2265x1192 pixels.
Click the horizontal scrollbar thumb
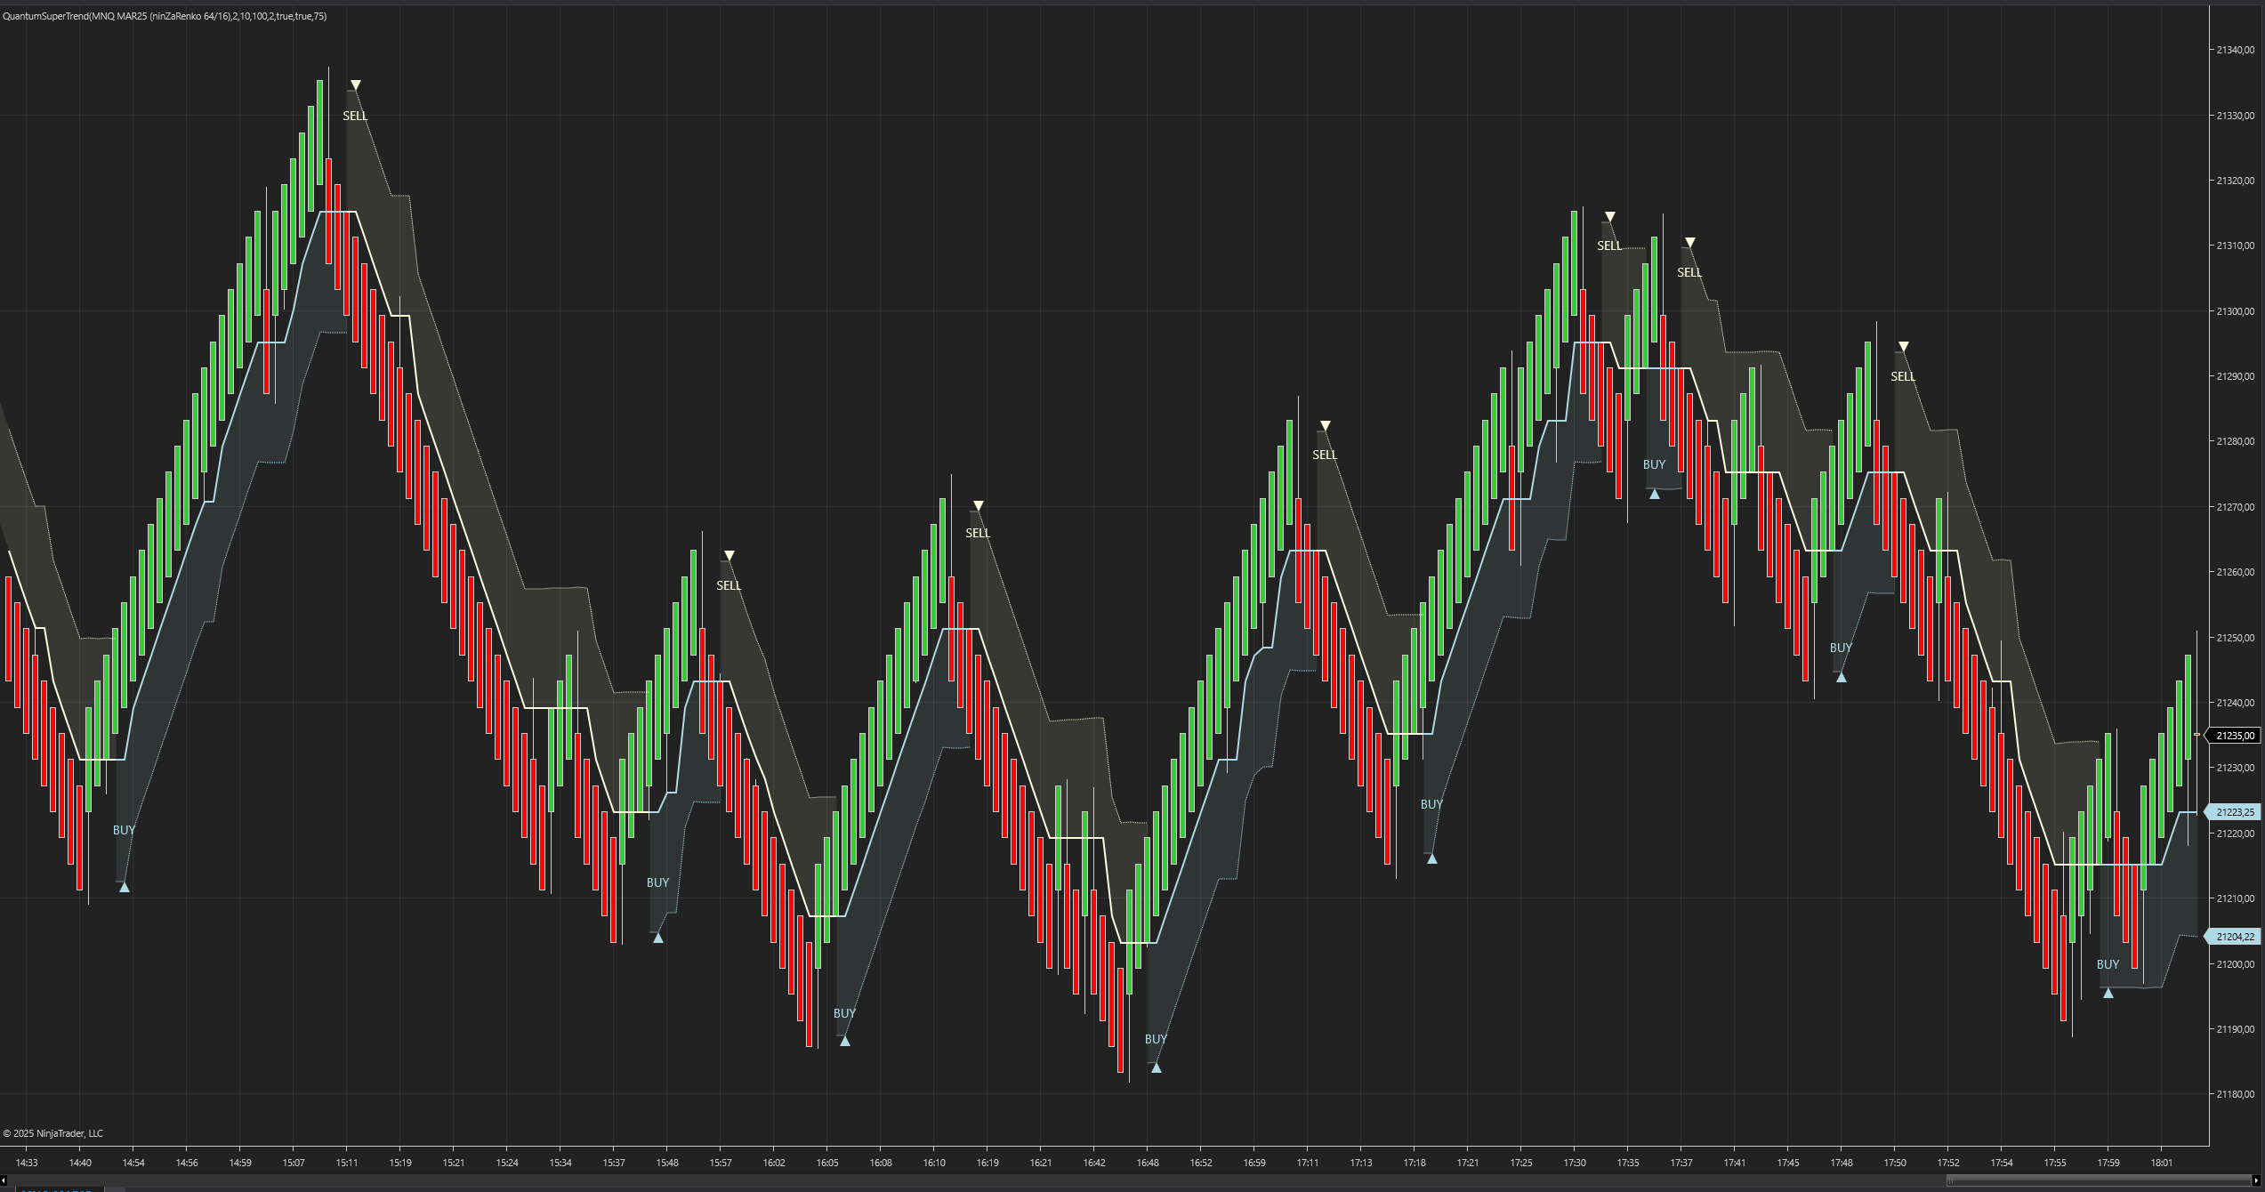2100,1180
